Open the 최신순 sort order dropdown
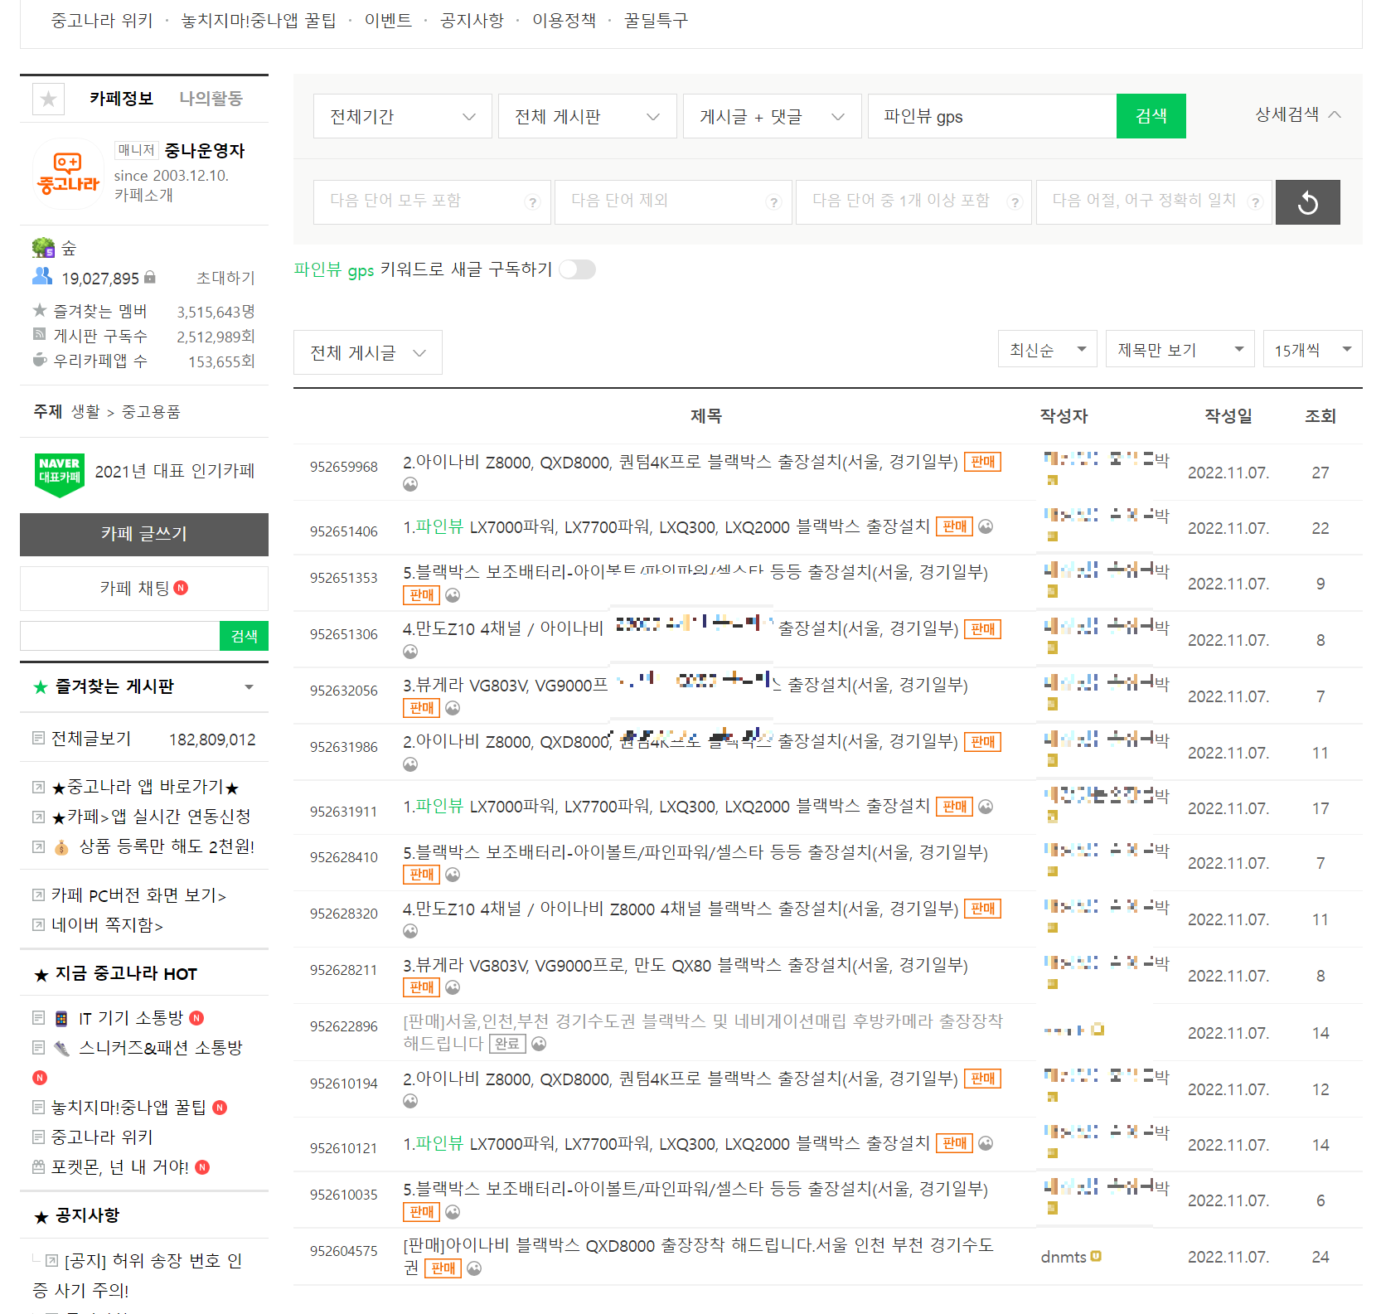Image resolution: width=1381 pixels, height=1314 pixels. [1048, 349]
